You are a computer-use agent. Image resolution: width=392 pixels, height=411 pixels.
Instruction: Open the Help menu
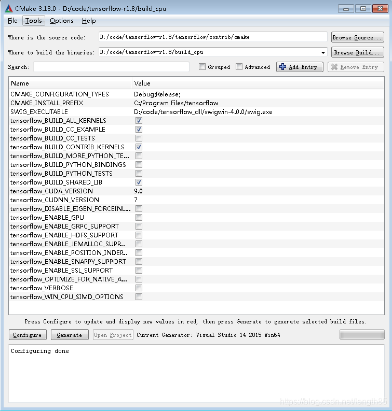89,20
